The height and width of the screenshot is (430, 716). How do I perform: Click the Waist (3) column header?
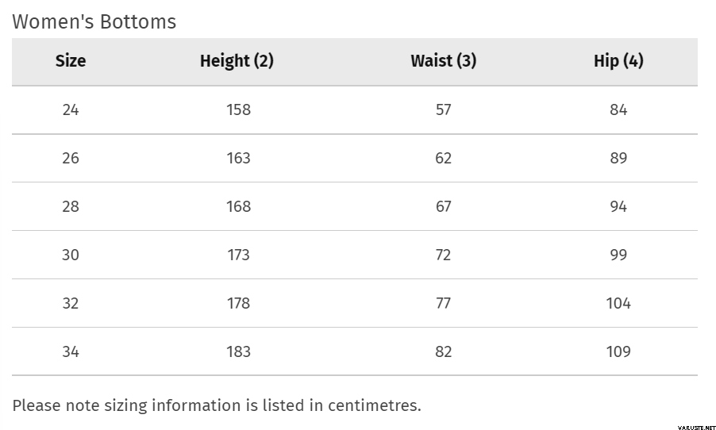click(x=443, y=61)
